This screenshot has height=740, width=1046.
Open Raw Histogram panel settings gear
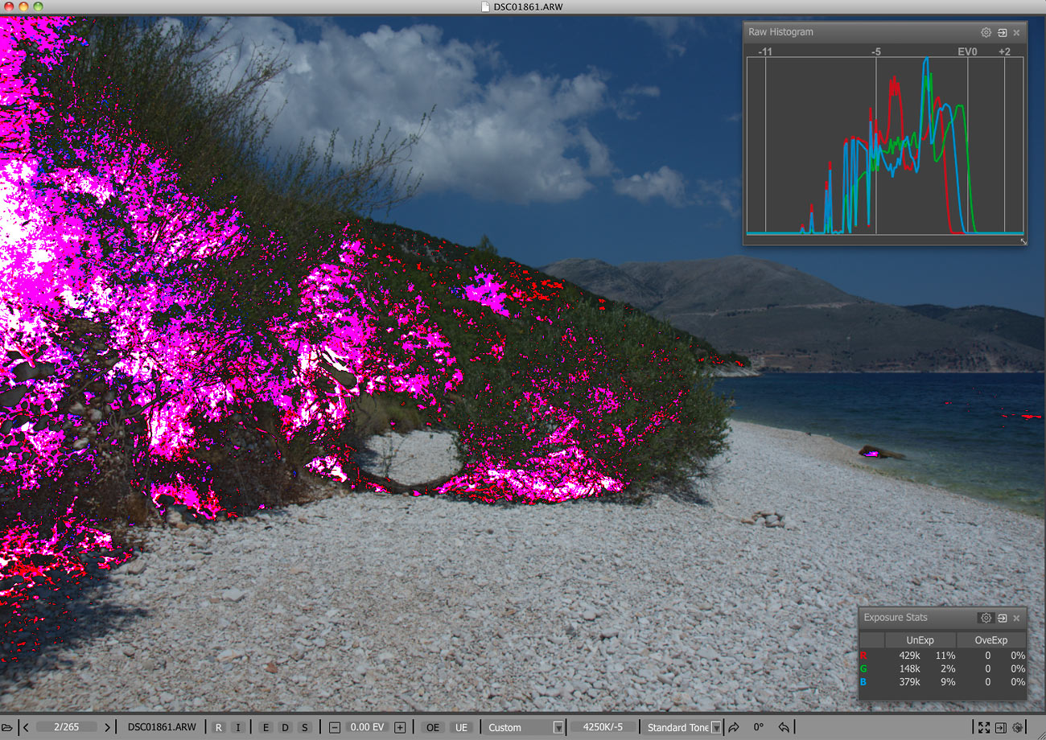(x=986, y=33)
